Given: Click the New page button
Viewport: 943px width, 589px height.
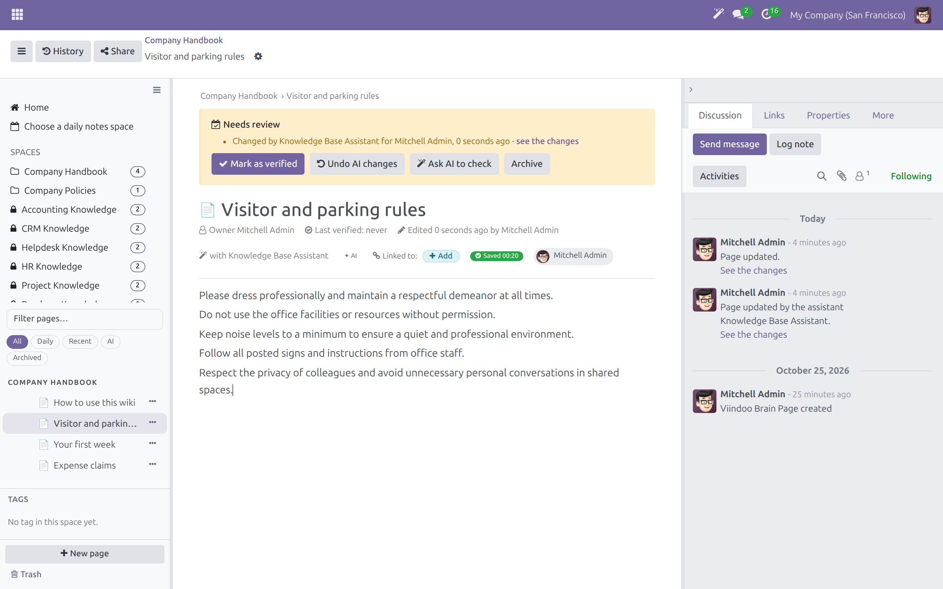Looking at the screenshot, I should [84, 554].
